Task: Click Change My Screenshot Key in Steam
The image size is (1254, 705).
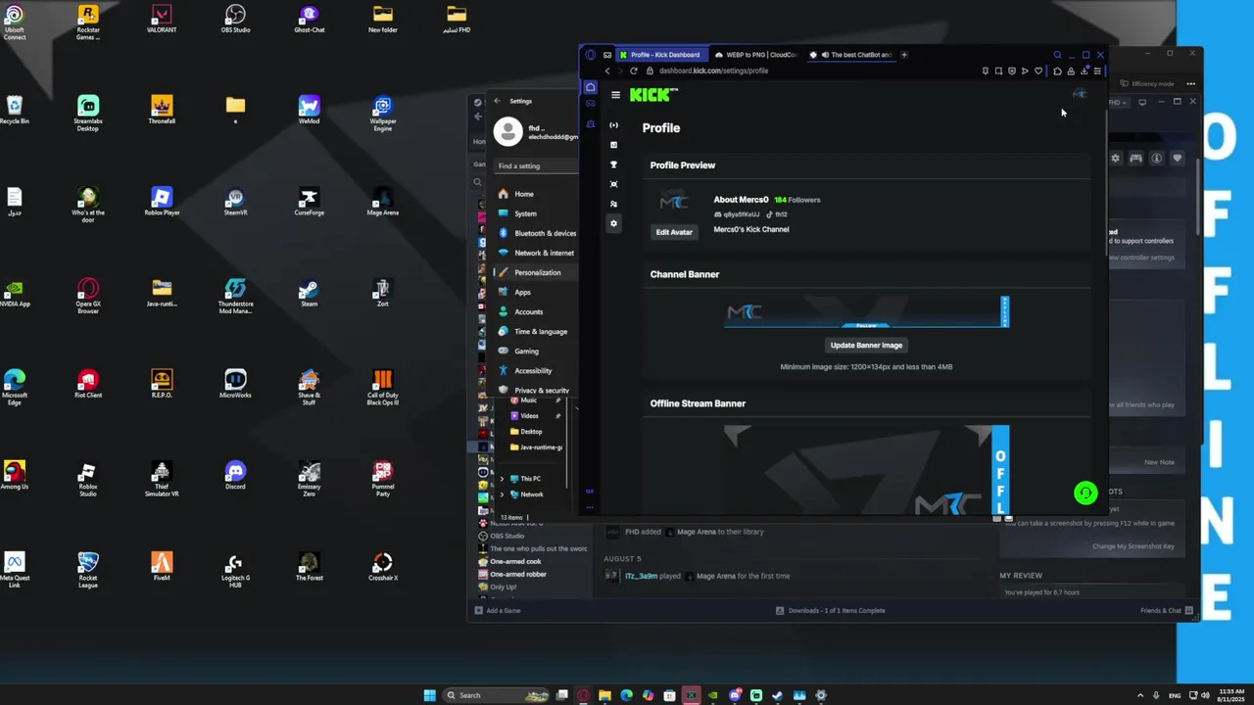Action: [1133, 545]
